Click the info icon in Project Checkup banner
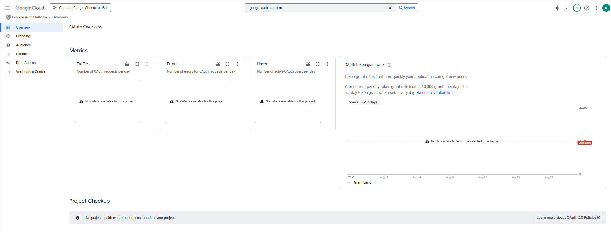Screen dimensions: 611x232 click(78, 218)
